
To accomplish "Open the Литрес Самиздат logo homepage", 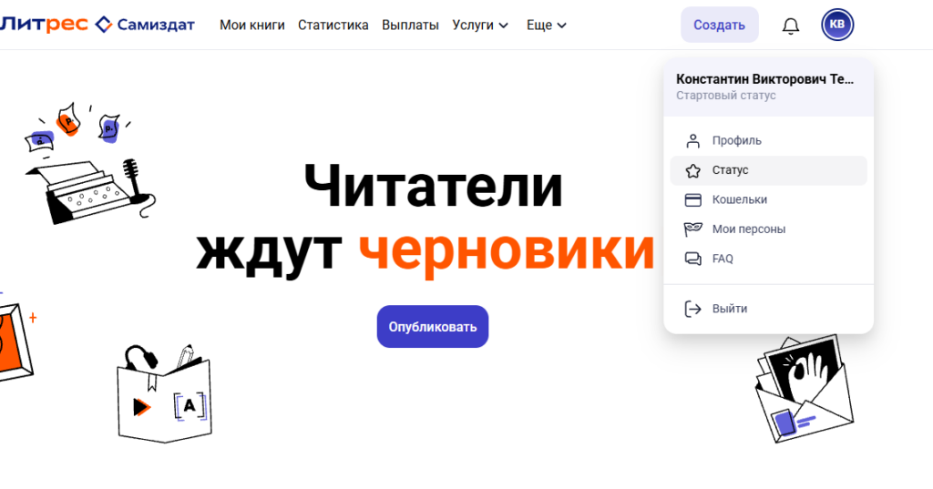I will point(97,25).
